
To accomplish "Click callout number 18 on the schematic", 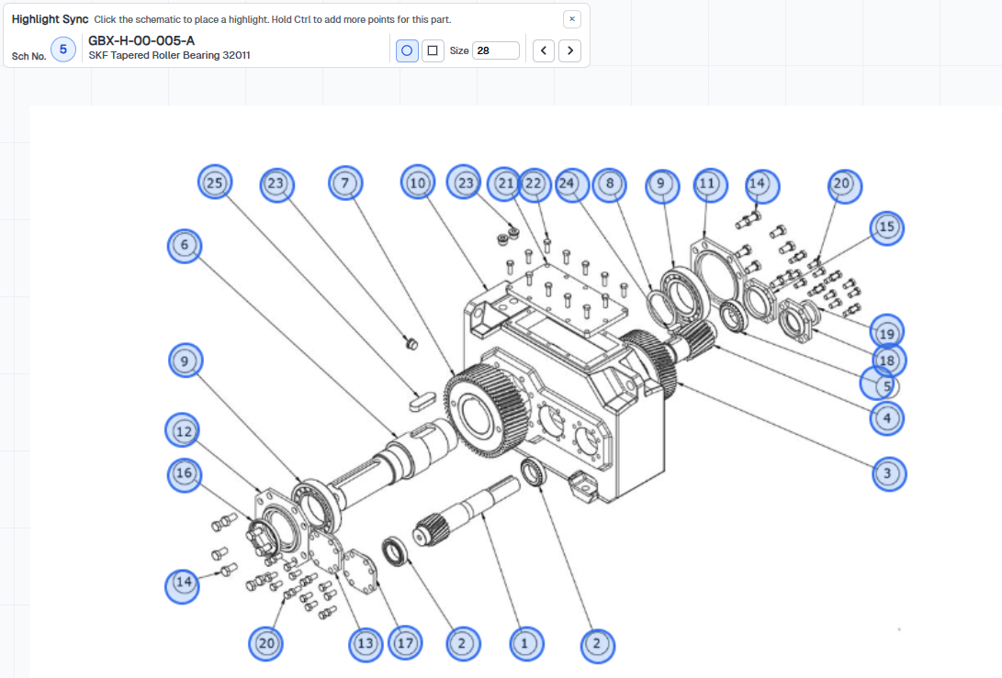I will (x=889, y=360).
